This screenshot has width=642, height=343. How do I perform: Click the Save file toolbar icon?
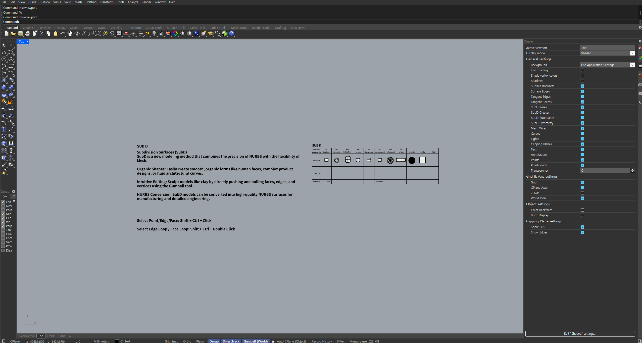tap(21, 34)
